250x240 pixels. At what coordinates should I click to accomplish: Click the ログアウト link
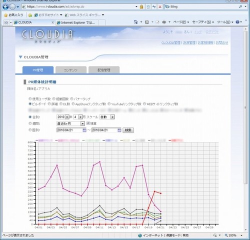(x=212, y=32)
